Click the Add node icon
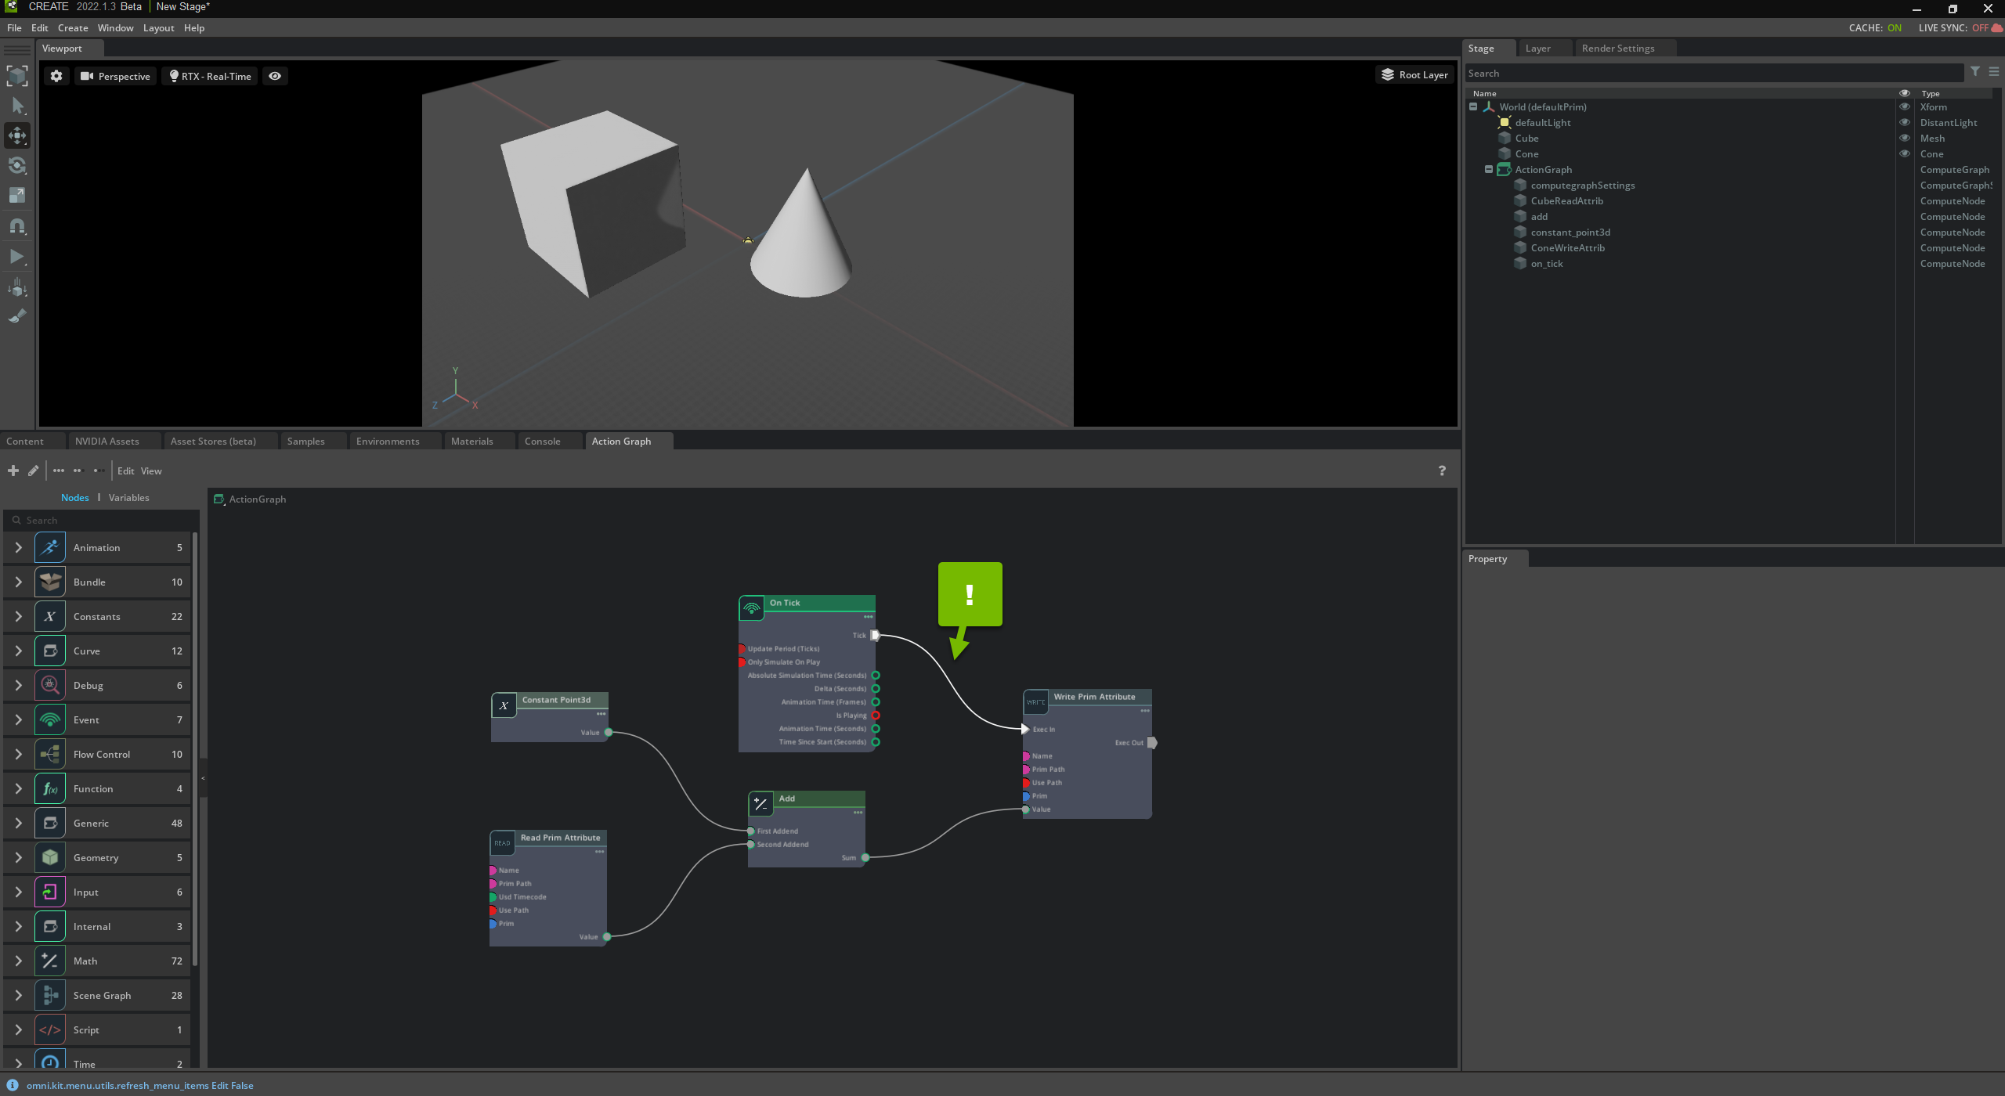 [x=760, y=803]
